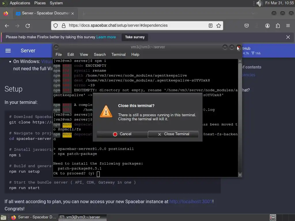
Task: Open a new browser tab with plus
Action: coord(84,13)
